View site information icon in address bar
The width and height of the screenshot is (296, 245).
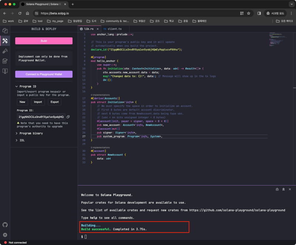point(37,13)
